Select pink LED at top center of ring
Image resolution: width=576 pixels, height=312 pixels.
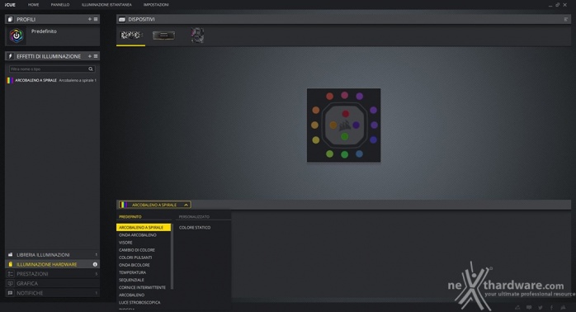point(344,95)
